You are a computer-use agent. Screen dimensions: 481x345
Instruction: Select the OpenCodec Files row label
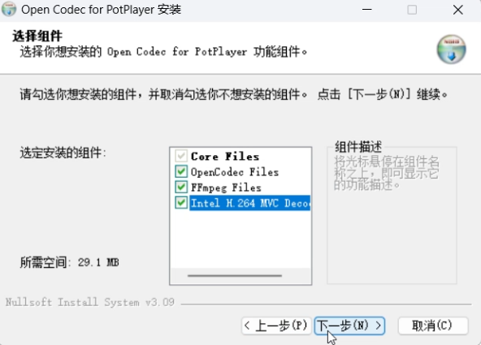tap(235, 172)
